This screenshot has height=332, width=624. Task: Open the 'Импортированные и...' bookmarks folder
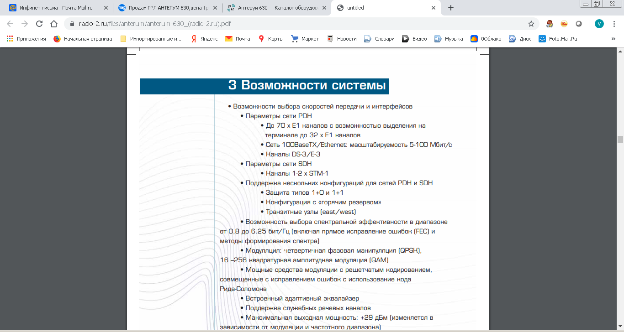coord(151,39)
